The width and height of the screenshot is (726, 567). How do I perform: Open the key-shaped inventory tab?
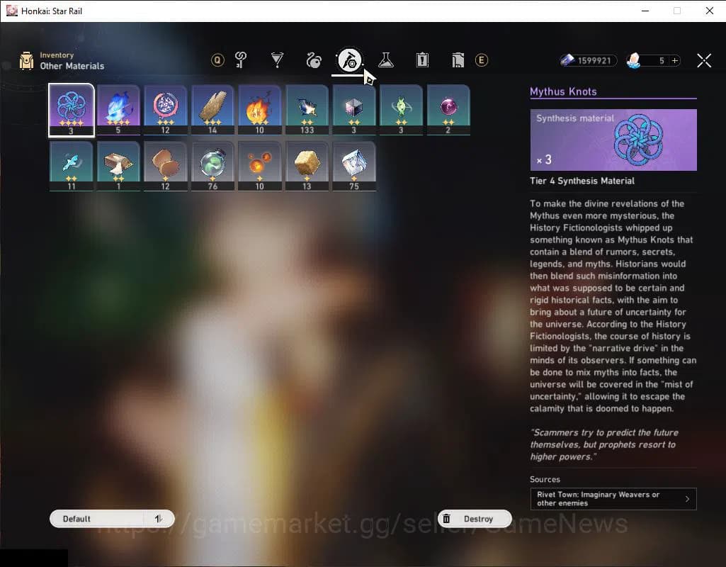(241, 60)
